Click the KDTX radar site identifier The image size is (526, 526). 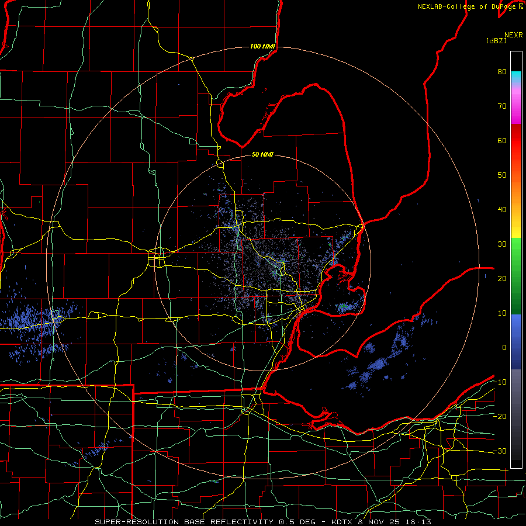tap(343, 522)
